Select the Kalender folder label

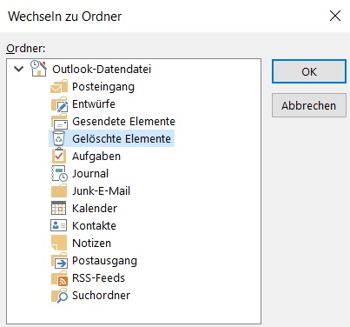95,208
